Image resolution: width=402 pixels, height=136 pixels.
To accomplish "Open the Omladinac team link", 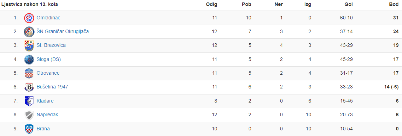I will [48, 18].
